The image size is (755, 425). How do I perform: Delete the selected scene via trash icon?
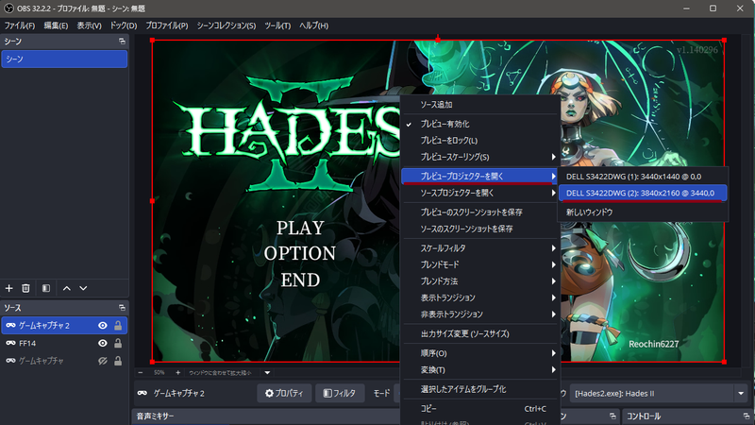26,288
